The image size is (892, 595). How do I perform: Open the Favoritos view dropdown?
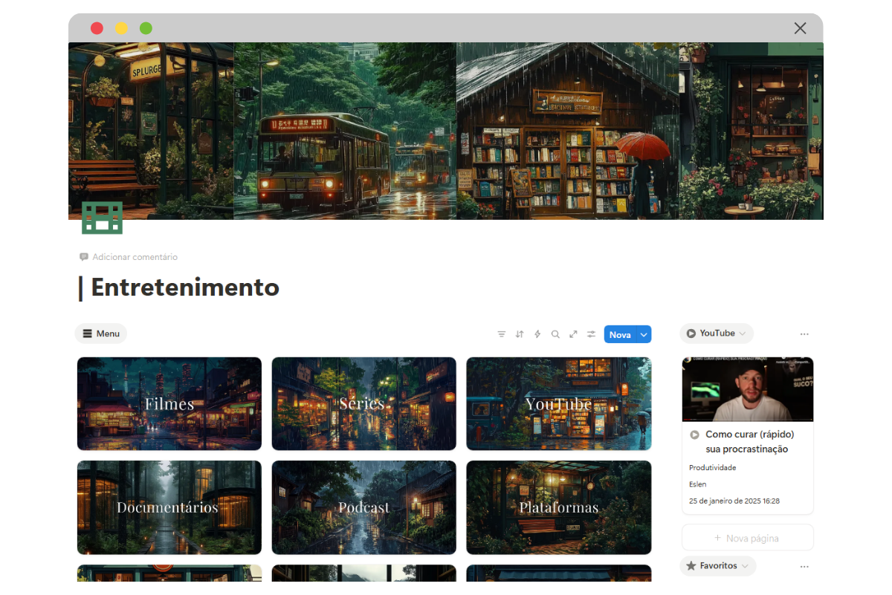[718, 566]
